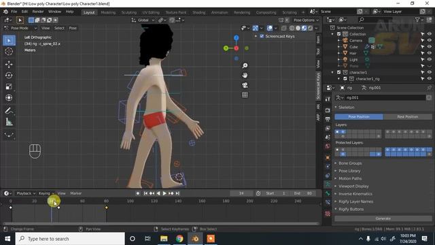Select the Measure tool
Image resolution: width=435 pixels, height=245 pixels.
click(x=9, y=122)
